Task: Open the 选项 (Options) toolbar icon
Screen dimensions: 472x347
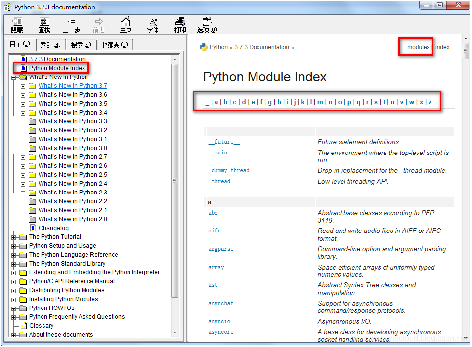Action: [x=207, y=25]
